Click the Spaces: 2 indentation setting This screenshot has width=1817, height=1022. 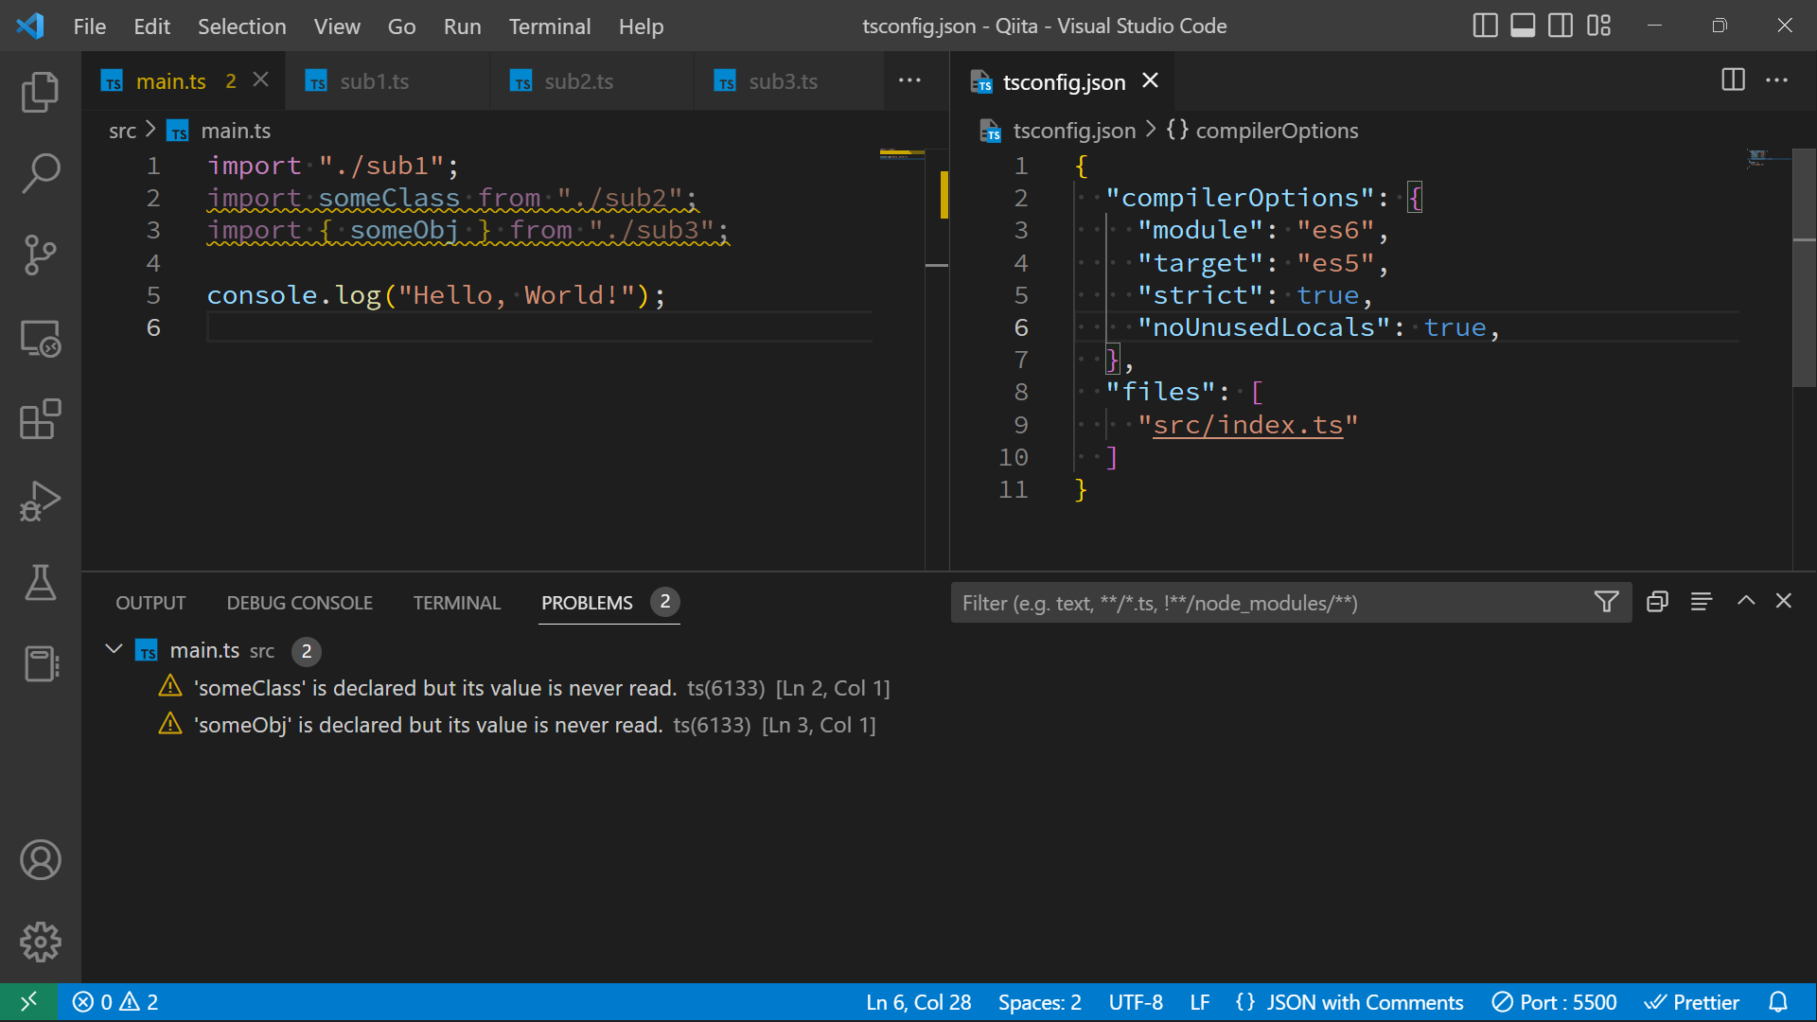(x=1039, y=1002)
